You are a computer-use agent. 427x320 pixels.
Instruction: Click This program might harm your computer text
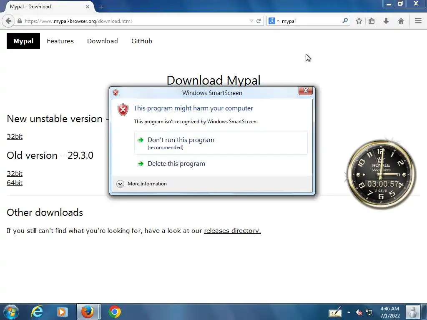click(x=193, y=108)
